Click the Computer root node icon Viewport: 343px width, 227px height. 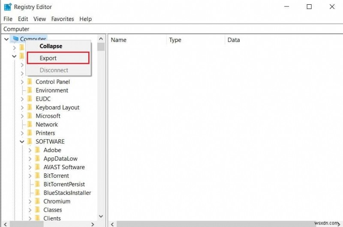16,39
